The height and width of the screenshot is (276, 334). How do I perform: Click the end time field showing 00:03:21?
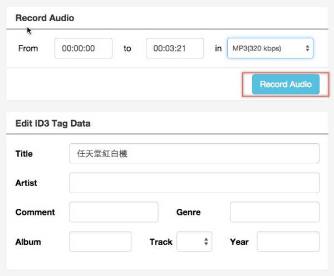coord(175,48)
